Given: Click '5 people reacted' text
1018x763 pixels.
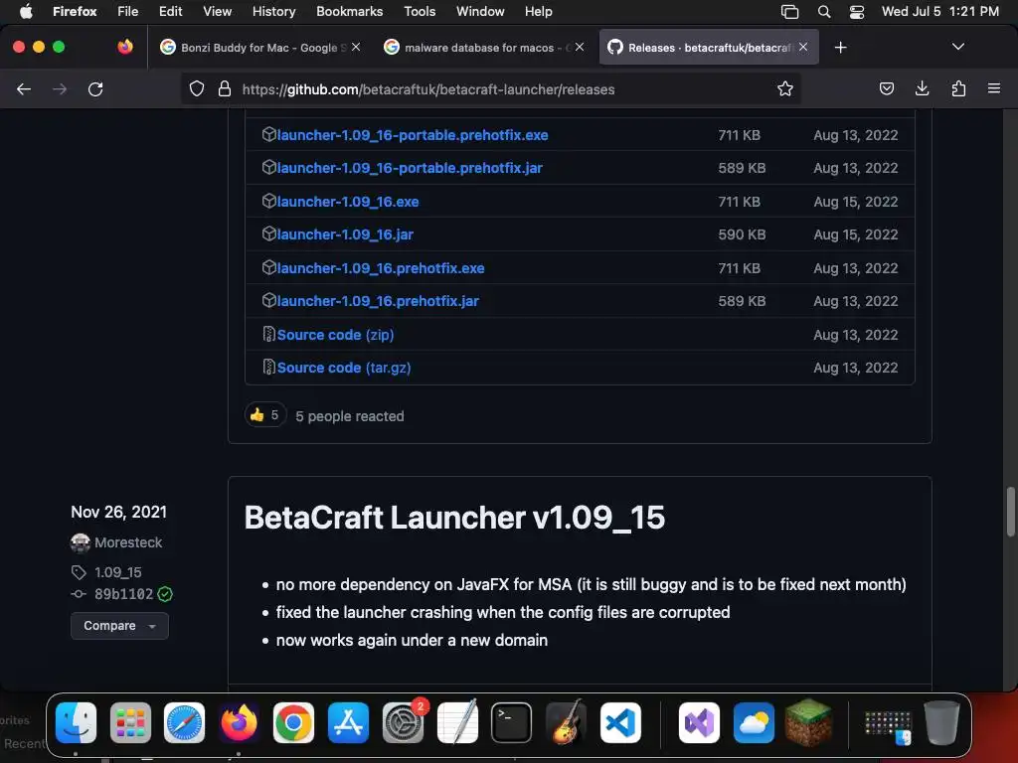Looking at the screenshot, I should [350, 416].
